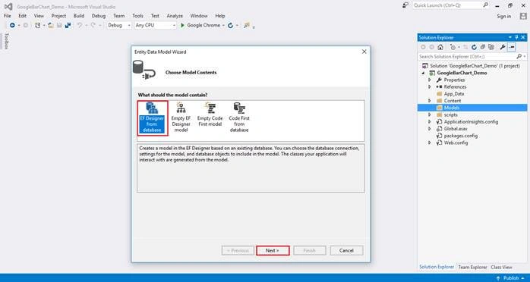
Task: Select the App_Data folder
Action: (453, 94)
